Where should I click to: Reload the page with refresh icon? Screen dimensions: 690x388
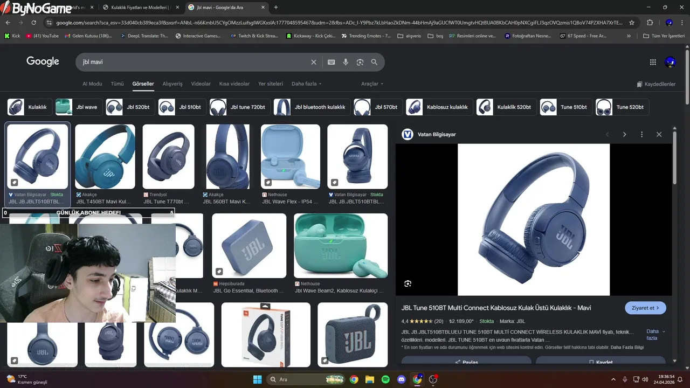click(x=34, y=23)
